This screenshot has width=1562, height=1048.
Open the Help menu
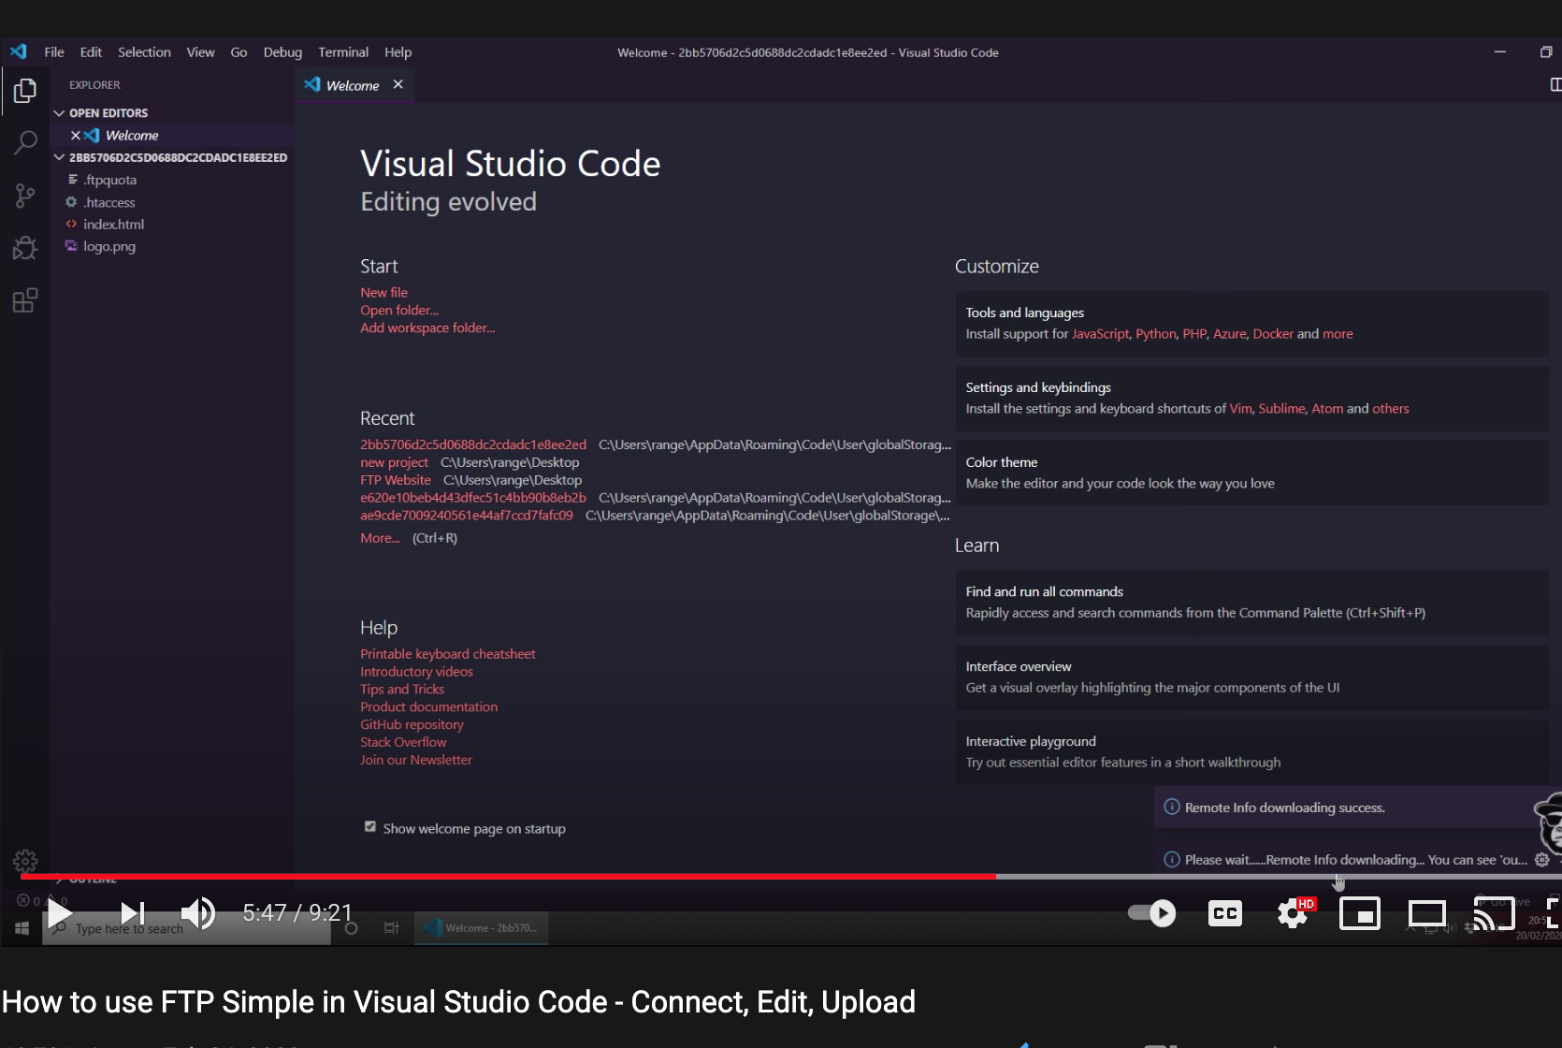tap(398, 52)
